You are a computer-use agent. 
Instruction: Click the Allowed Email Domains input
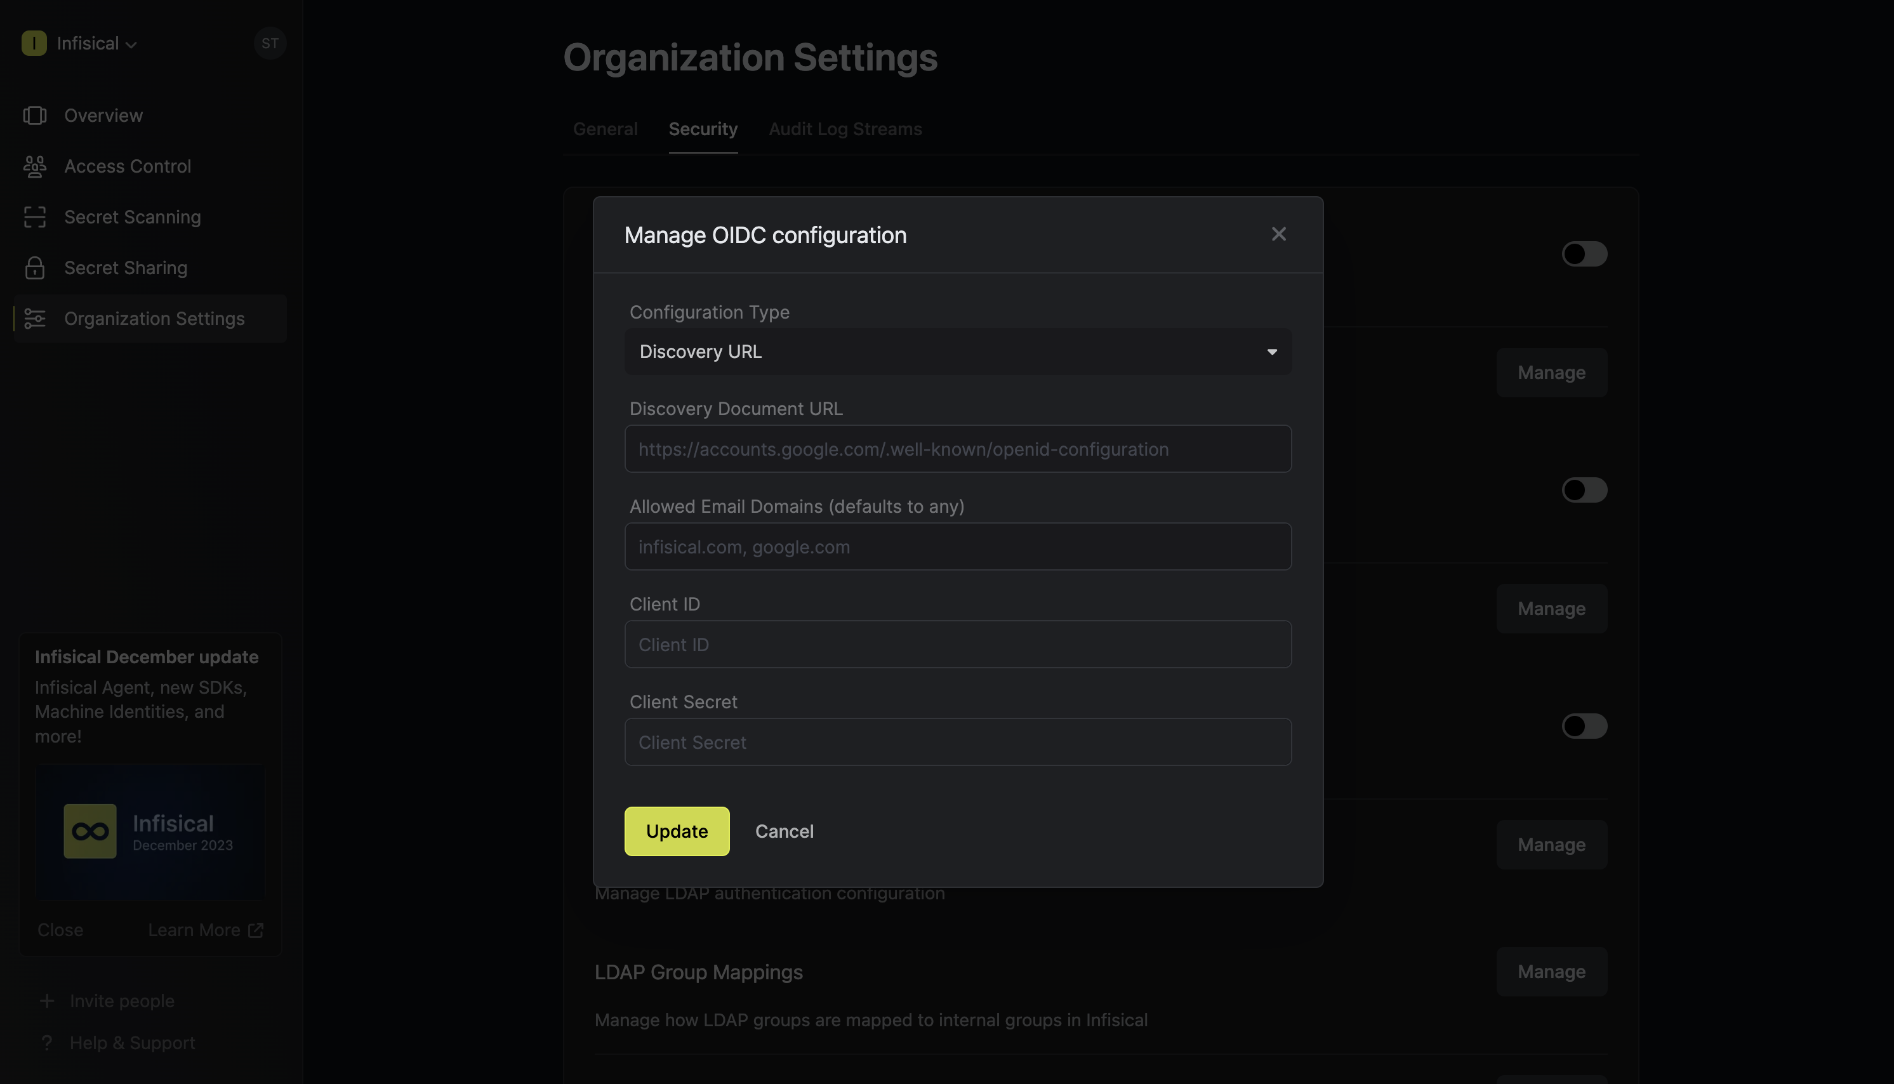point(958,546)
